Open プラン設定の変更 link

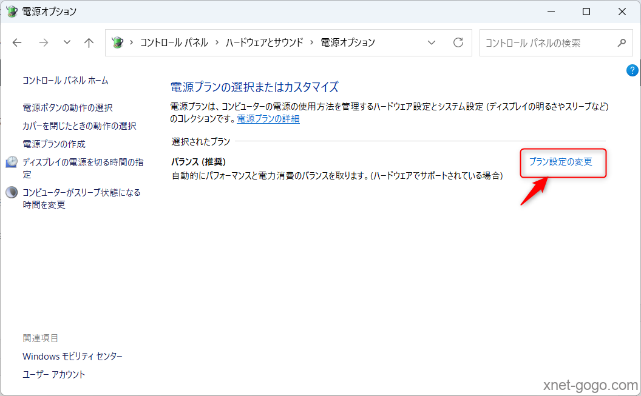click(x=560, y=162)
